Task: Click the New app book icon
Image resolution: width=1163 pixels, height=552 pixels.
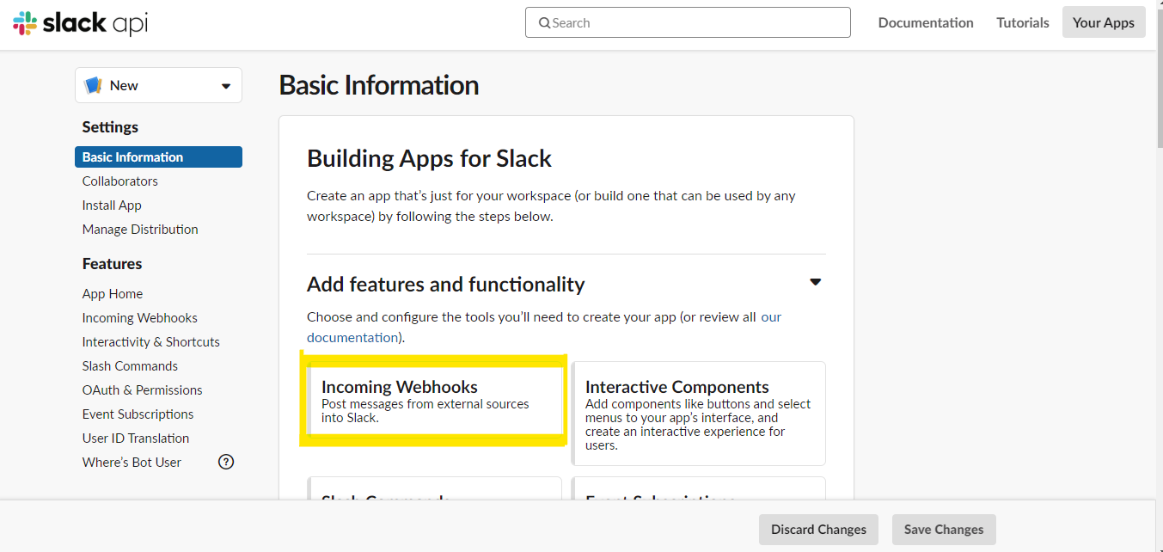Action: [x=93, y=85]
